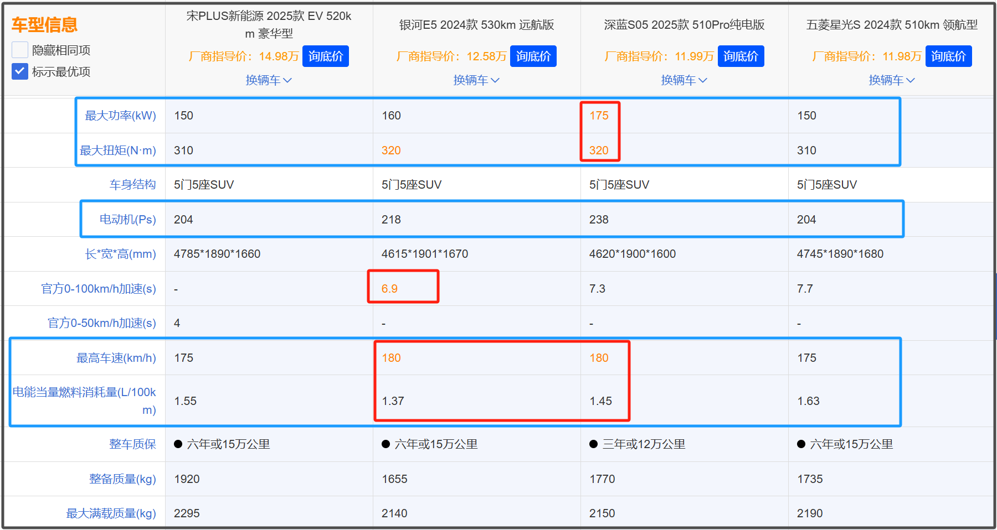Click the 长*宽*高(mm) row label

(x=121, y=254)
